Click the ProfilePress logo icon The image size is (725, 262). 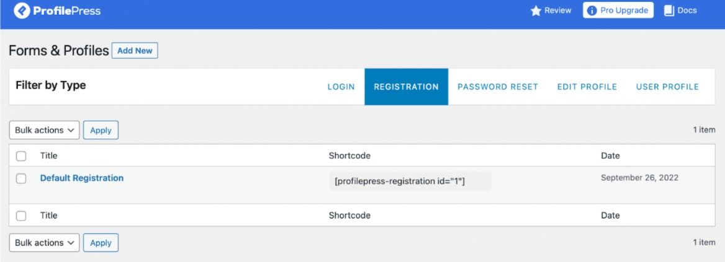pyautogui.click(x=22, y=11)
